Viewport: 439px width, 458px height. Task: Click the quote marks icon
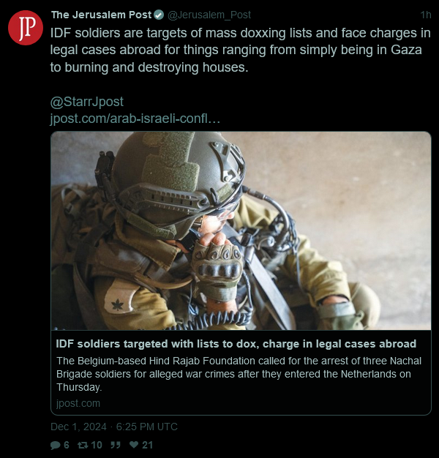(x=116, y=445)
